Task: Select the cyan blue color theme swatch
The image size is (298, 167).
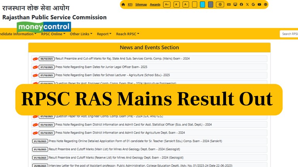Action: (x=202, y=5)
